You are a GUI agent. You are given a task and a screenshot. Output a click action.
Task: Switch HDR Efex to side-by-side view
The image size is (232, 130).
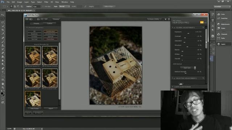click(x=46, y=19)
